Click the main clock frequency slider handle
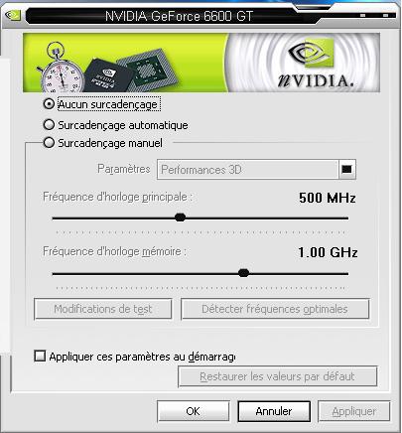Image resolution: width=402 pixels, height=433 pixels. pos(180,217)
